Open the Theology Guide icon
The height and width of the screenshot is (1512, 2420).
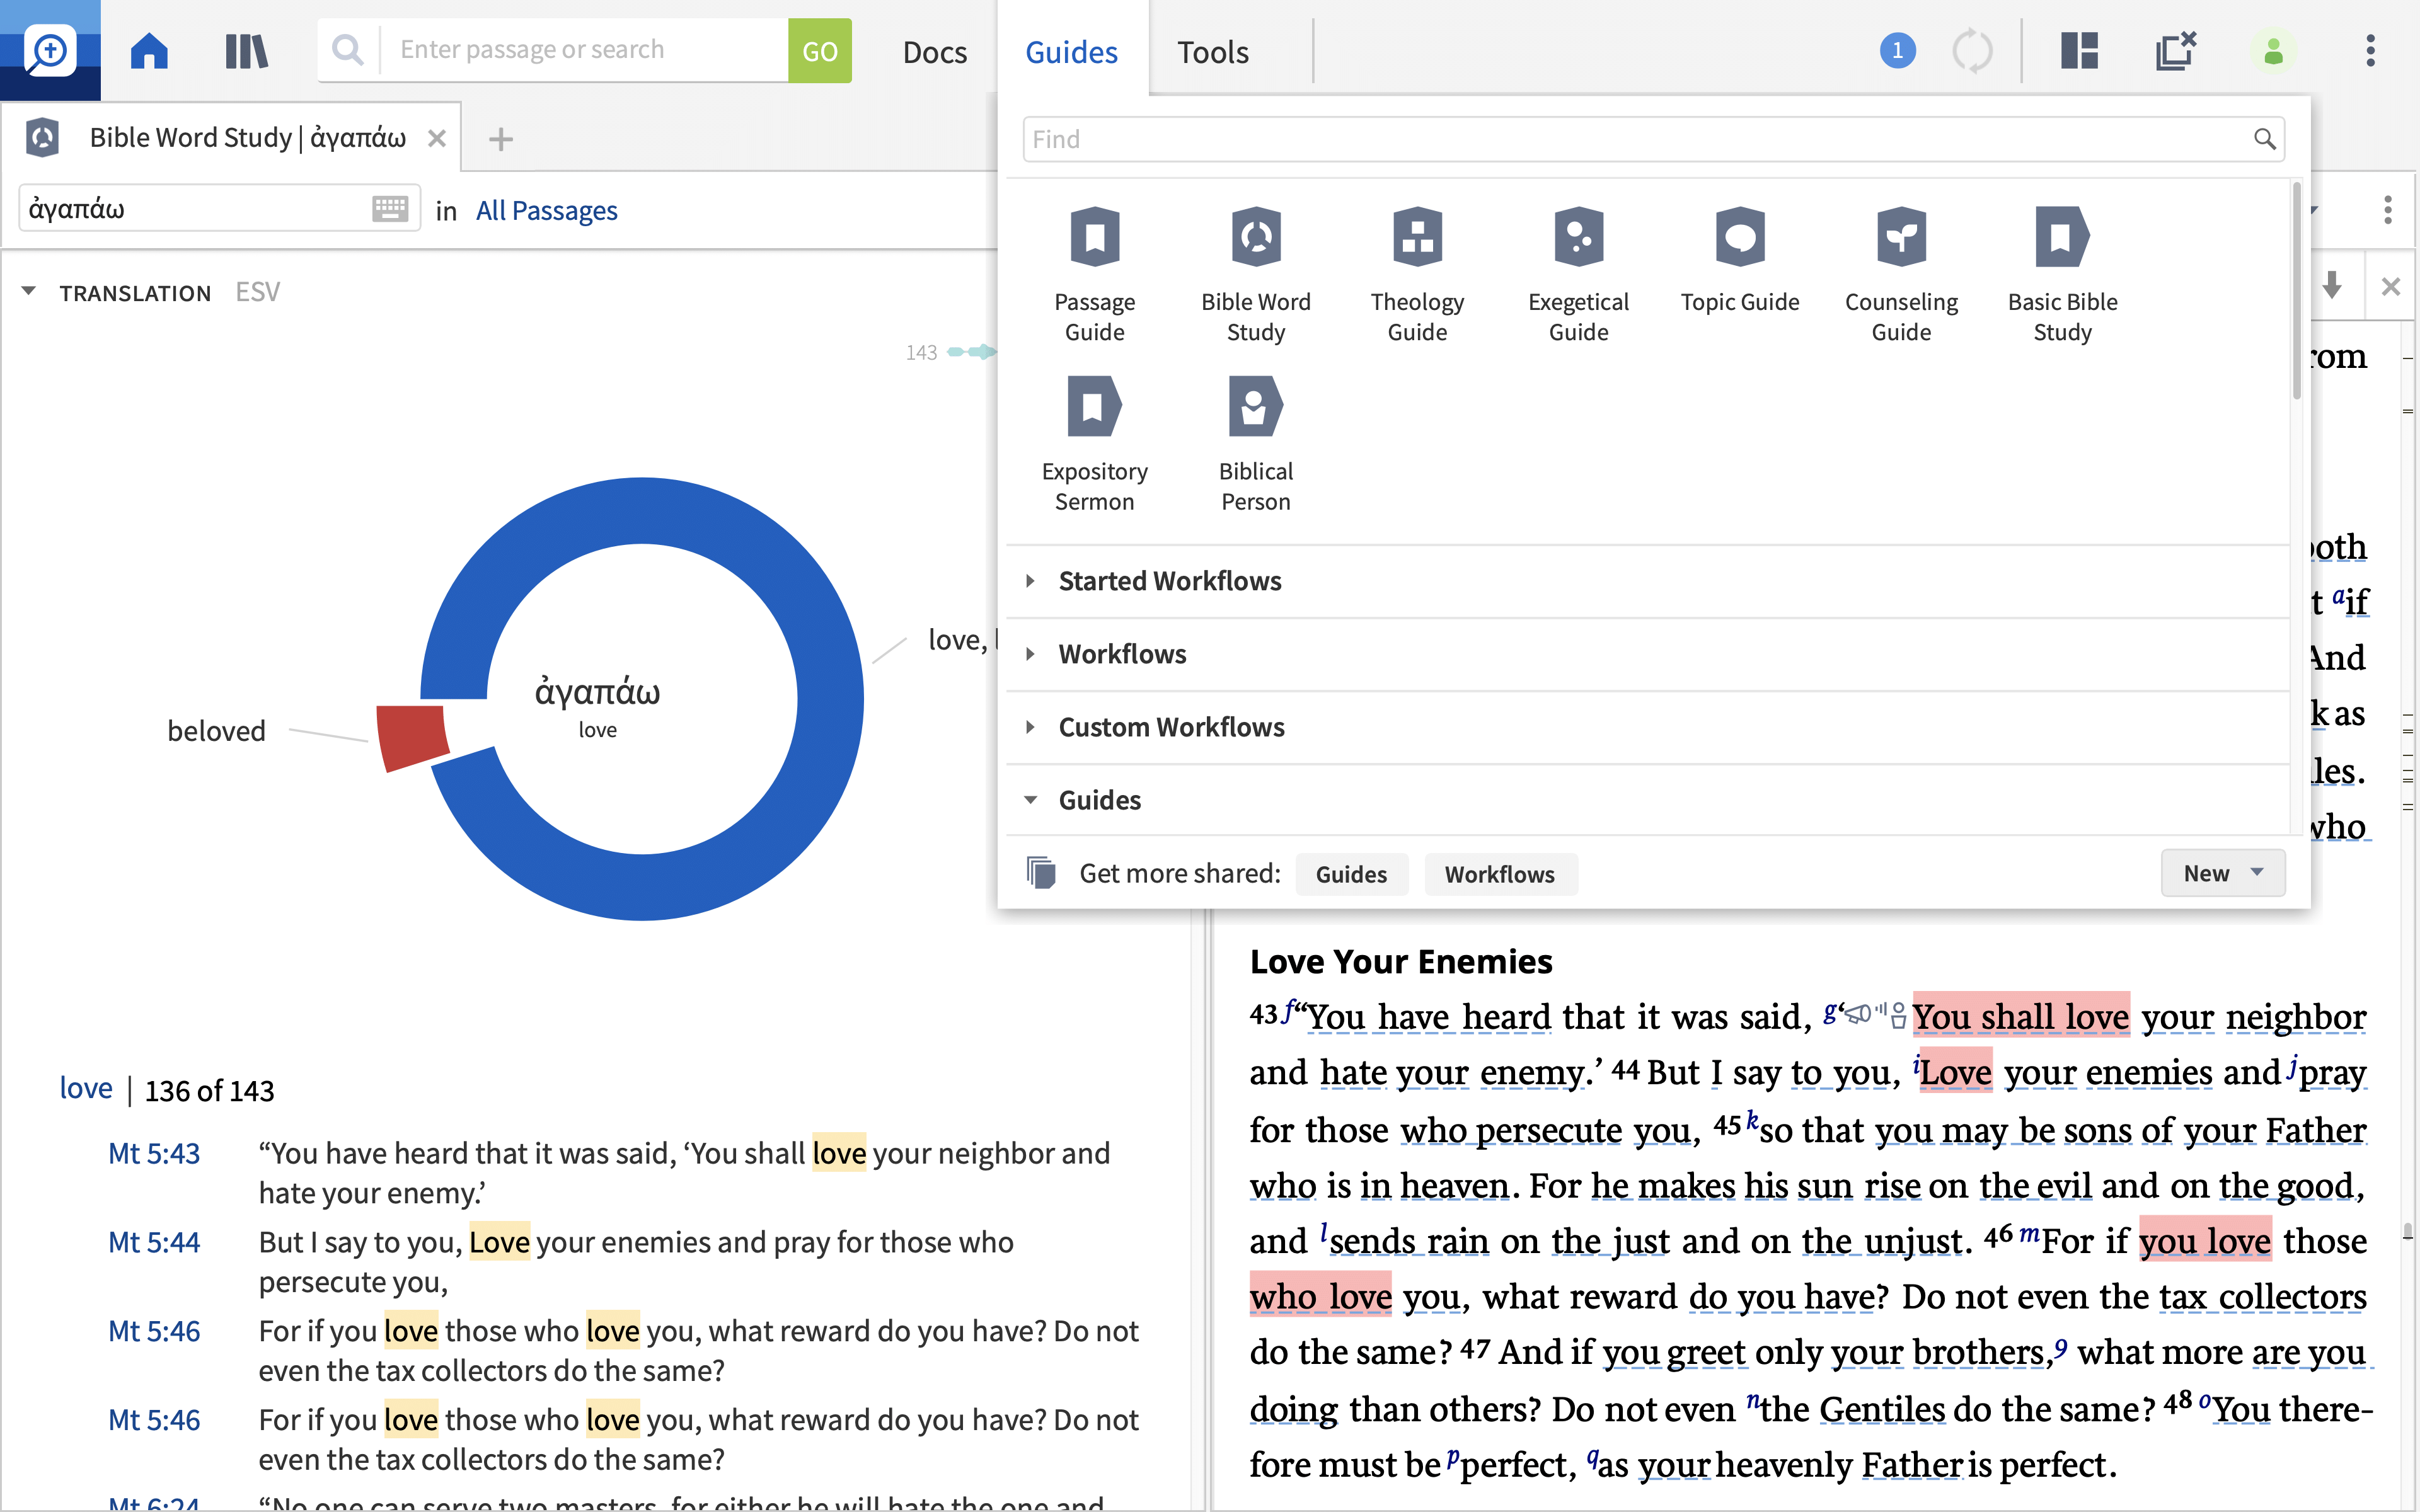pyautogui.click(x=1416, y=238)
